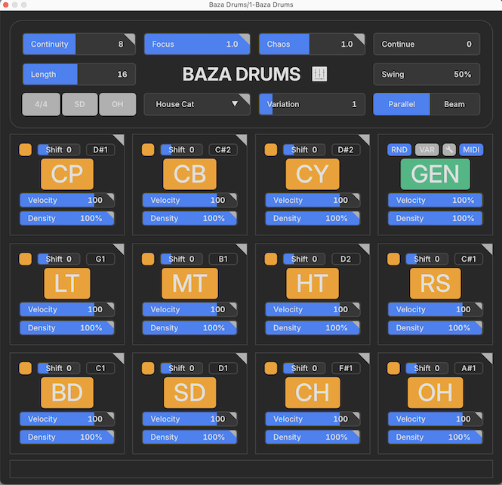Hit the green GEN generate pad
The width and height of the screenshot is (502, 485).
436,174
